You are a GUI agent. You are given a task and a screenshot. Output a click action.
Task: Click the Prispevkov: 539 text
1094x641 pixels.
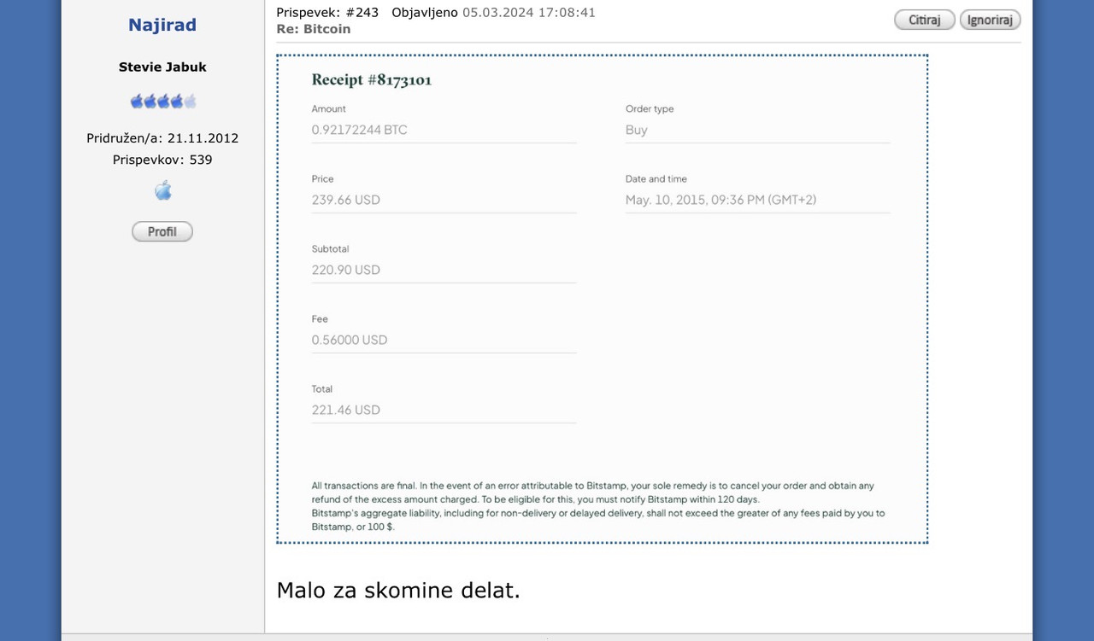pos(162,160)
